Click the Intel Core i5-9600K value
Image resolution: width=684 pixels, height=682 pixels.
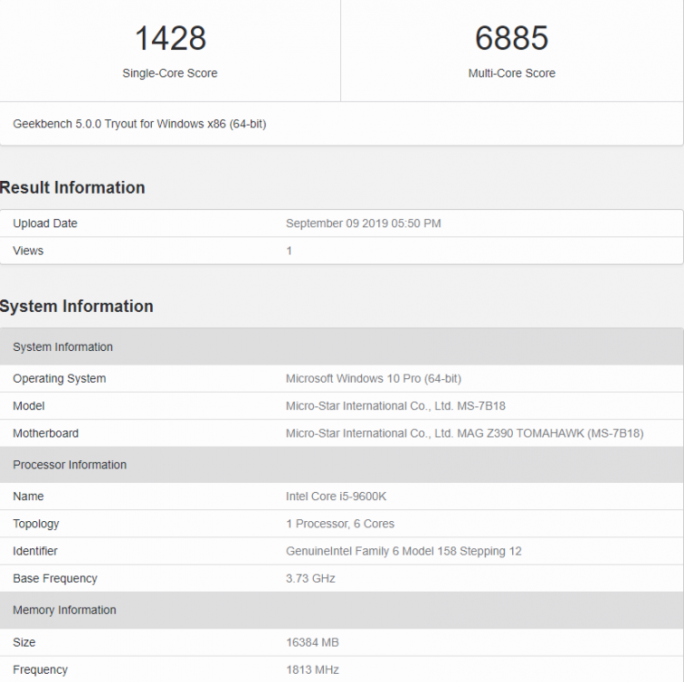click(x=336, y=496)
